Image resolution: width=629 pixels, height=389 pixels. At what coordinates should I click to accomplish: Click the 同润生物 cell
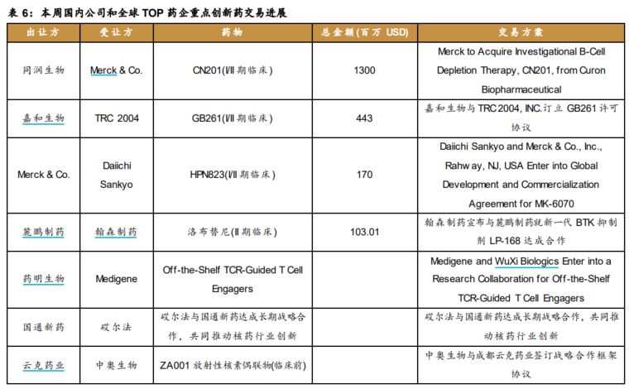[43, 70]
